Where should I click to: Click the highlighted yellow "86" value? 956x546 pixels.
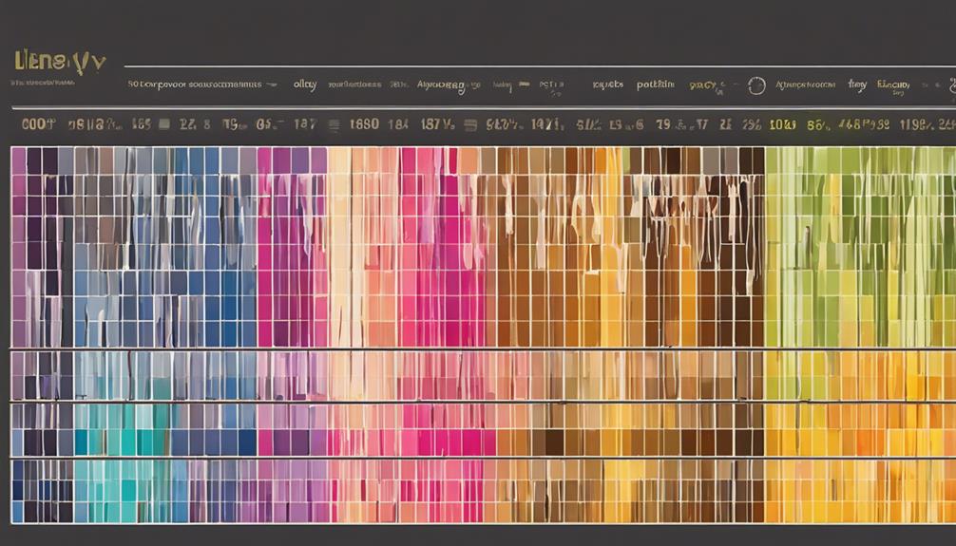point(816,123)
